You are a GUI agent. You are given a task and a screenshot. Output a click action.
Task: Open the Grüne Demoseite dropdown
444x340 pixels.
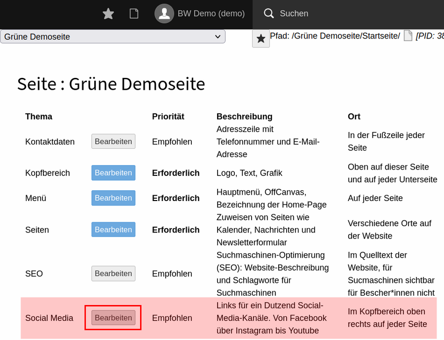tap(112, 36)
